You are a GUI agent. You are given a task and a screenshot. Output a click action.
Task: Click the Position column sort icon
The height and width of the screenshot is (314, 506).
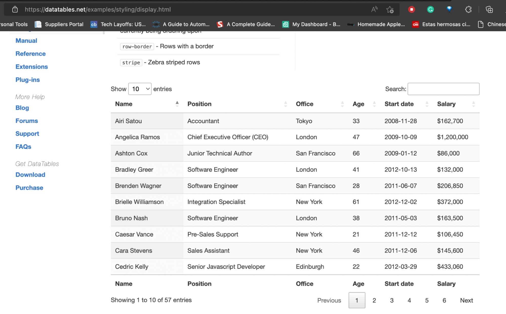pos(286,104)
